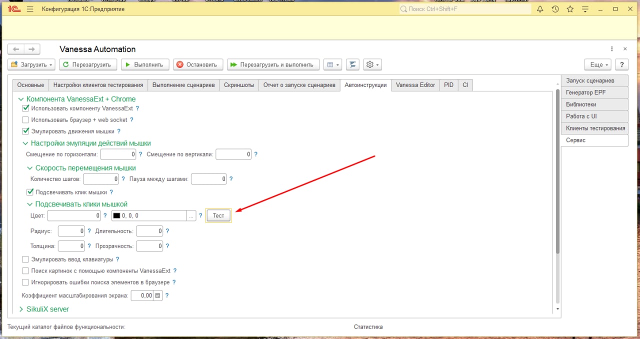Open the history clock icon
This screenshot has height=339, width=640.
[555, 9]
